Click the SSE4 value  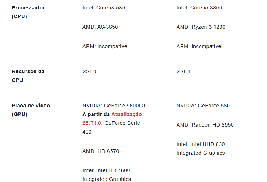183,71
